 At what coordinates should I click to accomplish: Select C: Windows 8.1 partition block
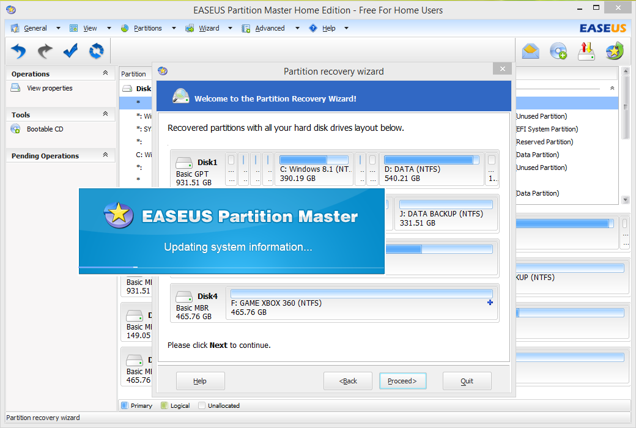[314, 169]
